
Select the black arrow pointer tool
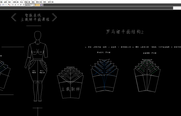(9, 5)
